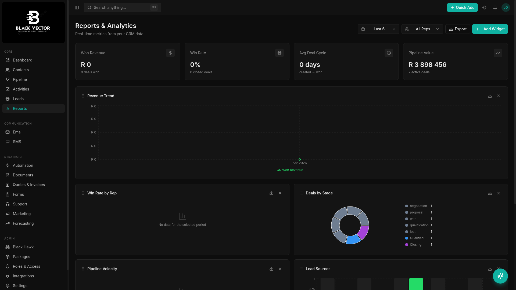The image size is (516, 290).
Task: Click the Export button
Action: point(458,29)
